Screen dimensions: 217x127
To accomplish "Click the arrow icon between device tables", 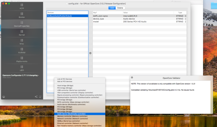I will click(x=90, y=53).
